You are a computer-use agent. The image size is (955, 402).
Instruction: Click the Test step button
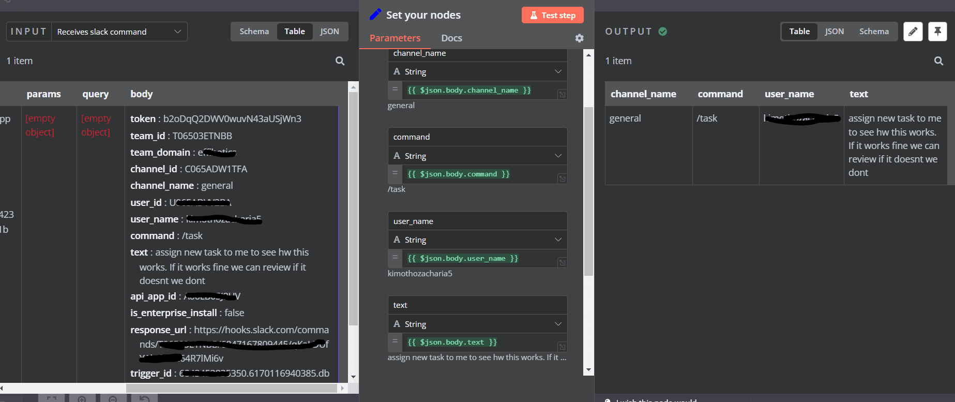pos(552,15)
